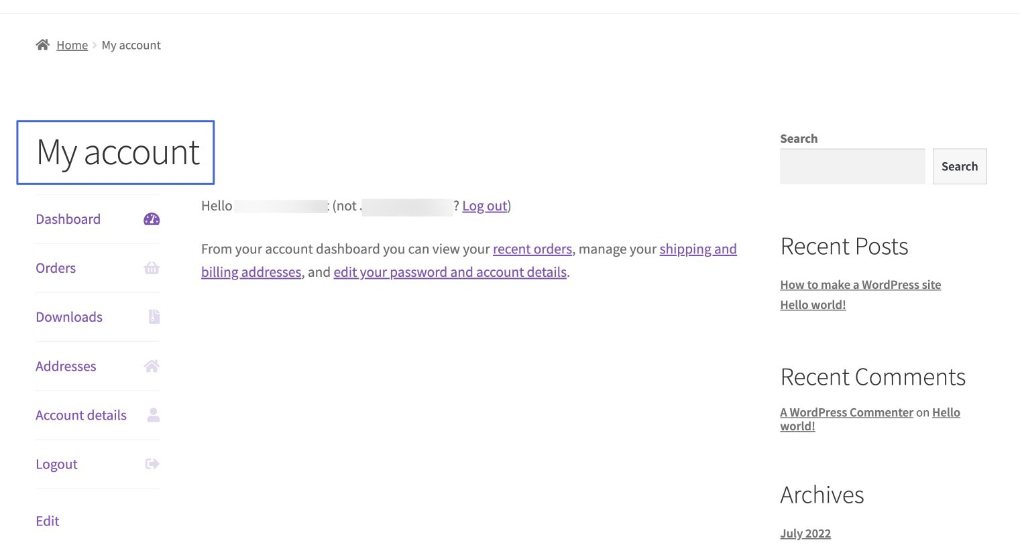Select the Dashboard gauge icon
The image size is (1020, 559).
pos(152,219)
